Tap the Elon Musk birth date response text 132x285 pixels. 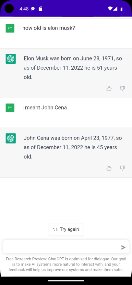coord(73,68)
